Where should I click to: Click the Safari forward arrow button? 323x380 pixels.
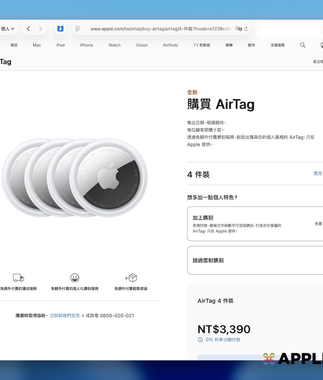coord(40,29)
